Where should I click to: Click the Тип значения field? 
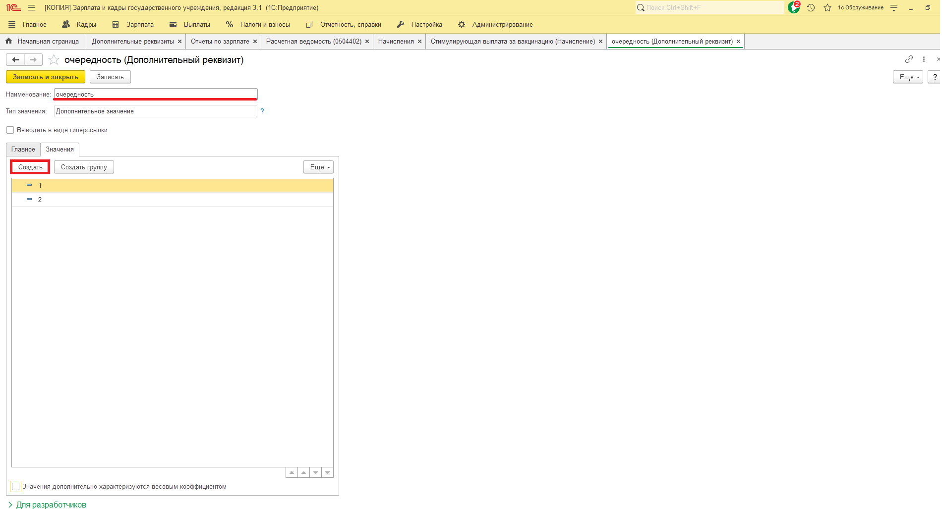[156, 111]
